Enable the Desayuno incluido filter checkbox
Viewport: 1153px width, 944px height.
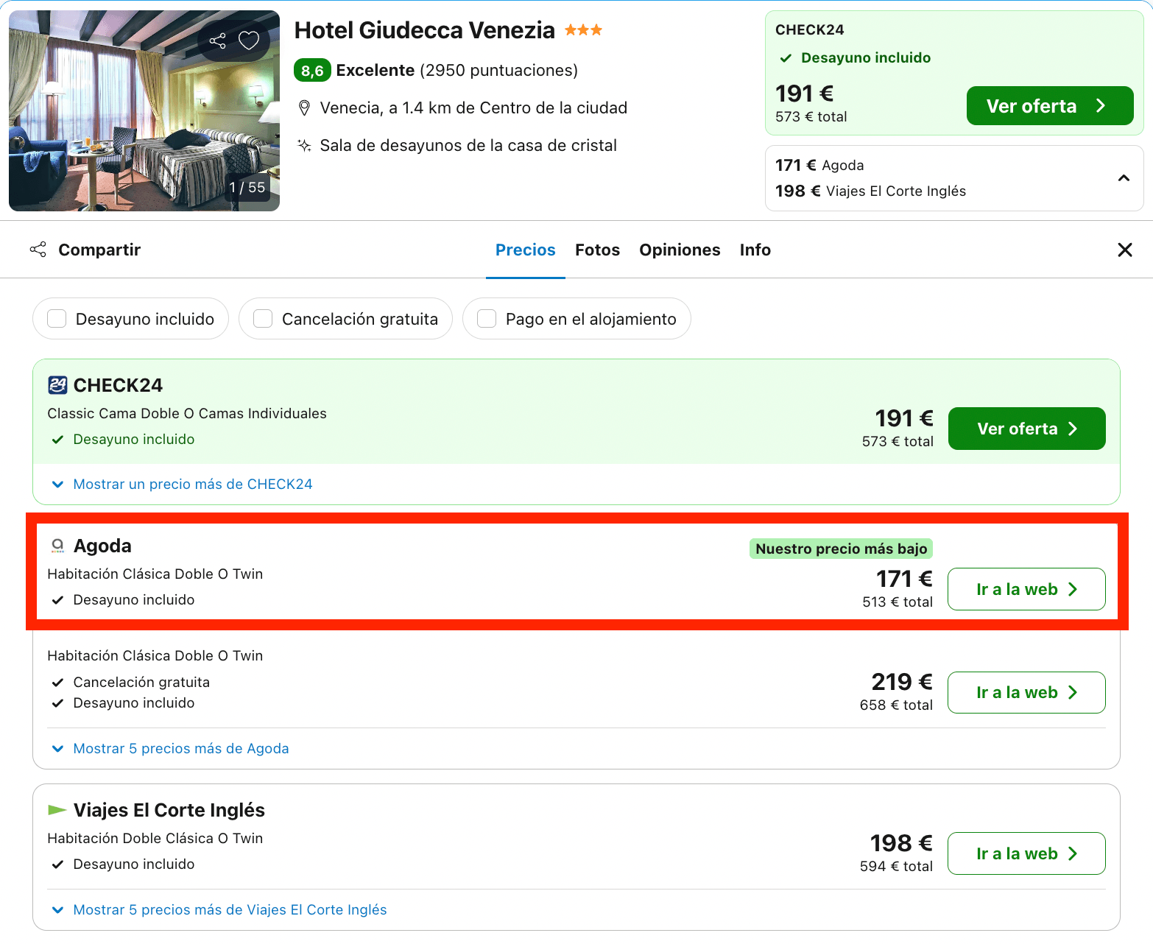click(x=57, y=319)
